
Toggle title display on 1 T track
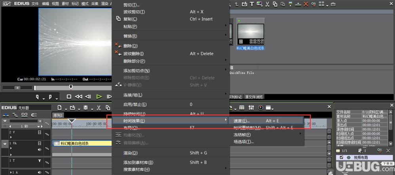(x=40, y=161)
